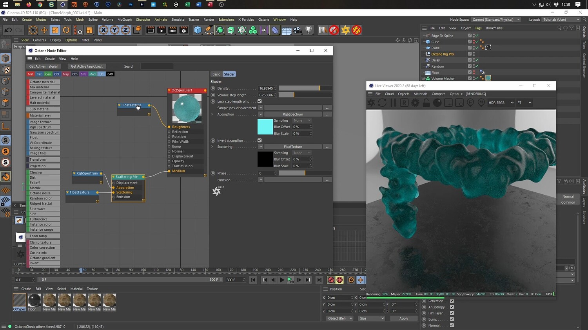Select the Move tool in the toolbar
Image resolution: width=588 pixels, height=330 pixels.
point(44,30)
